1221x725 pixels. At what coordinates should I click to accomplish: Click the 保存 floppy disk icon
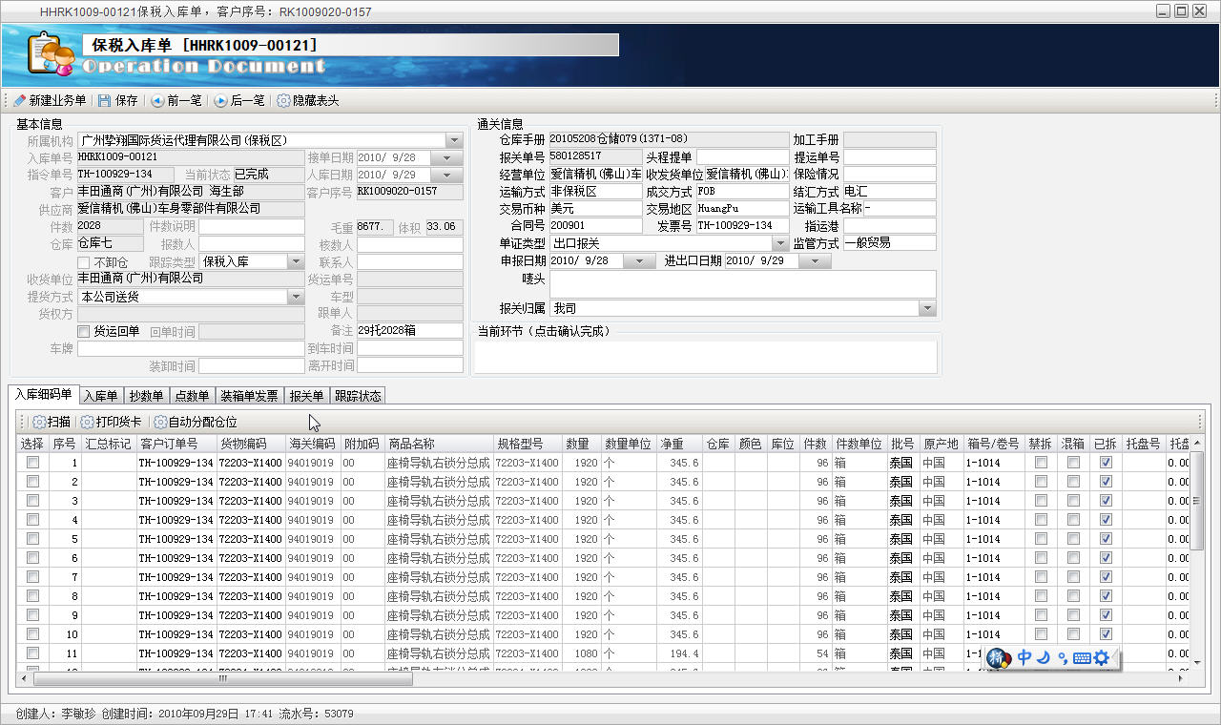coord(104,100)
